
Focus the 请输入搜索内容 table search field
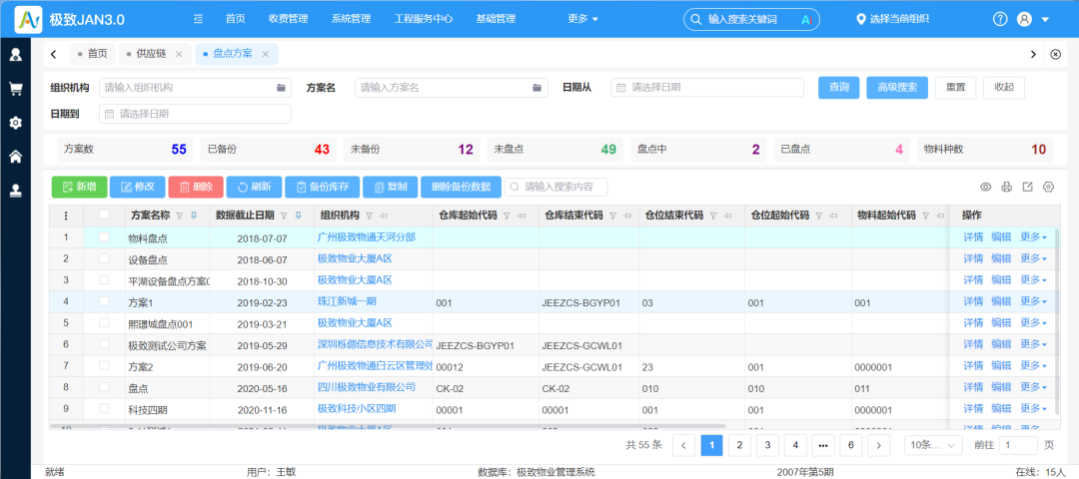tap(556, 187)
